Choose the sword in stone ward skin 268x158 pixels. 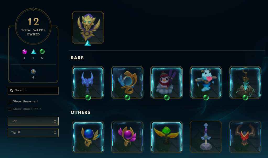[206, 137]
